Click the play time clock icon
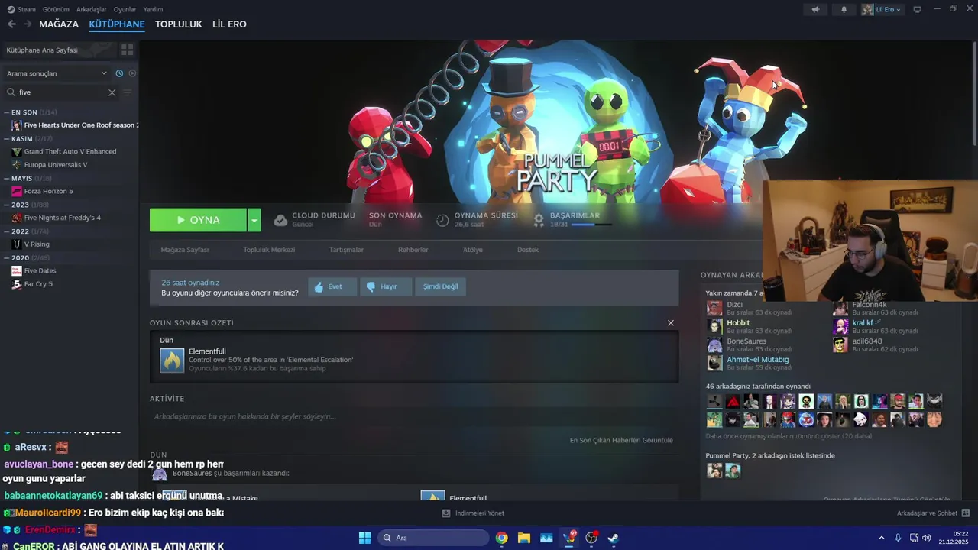Viewport: 978px width, 550px height. (x=442, y=220)
